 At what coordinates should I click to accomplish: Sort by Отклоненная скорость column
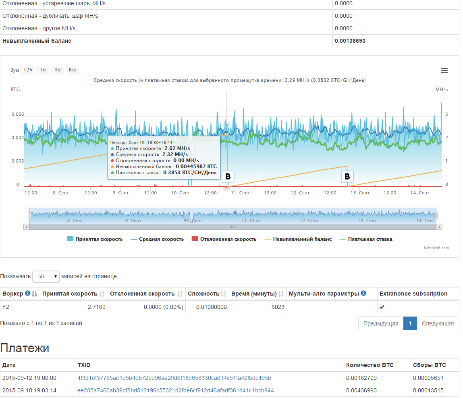pyautogui.click(x=180, y=294)
